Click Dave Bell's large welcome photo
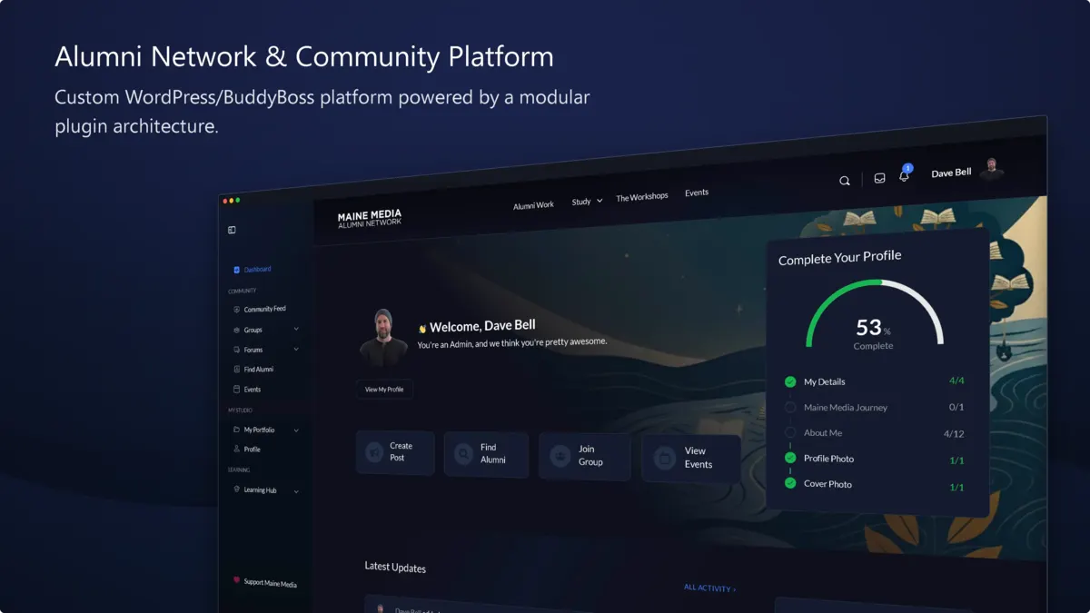Viewport: 1090px width, 613px height. pos(383,337)
